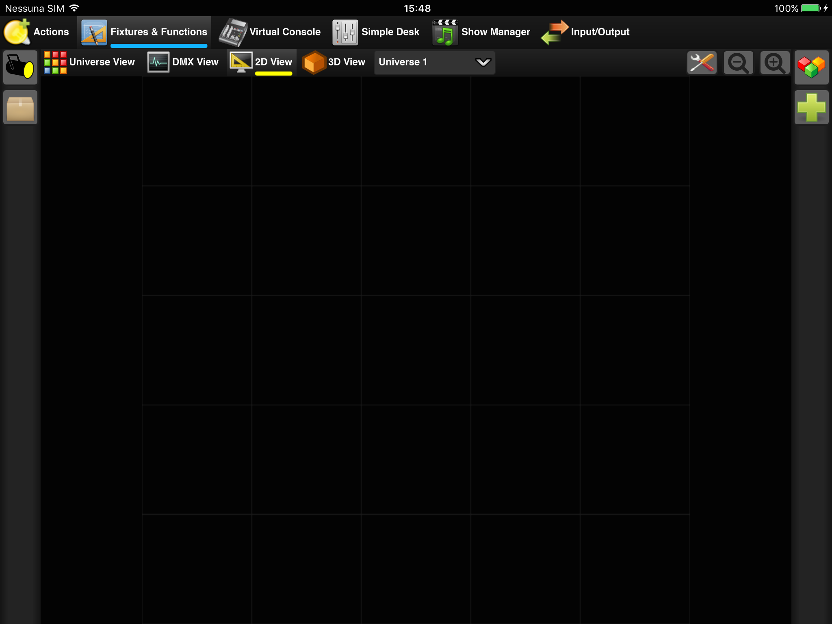
Task: Click the green plus add button
Action: pos(811,107)
